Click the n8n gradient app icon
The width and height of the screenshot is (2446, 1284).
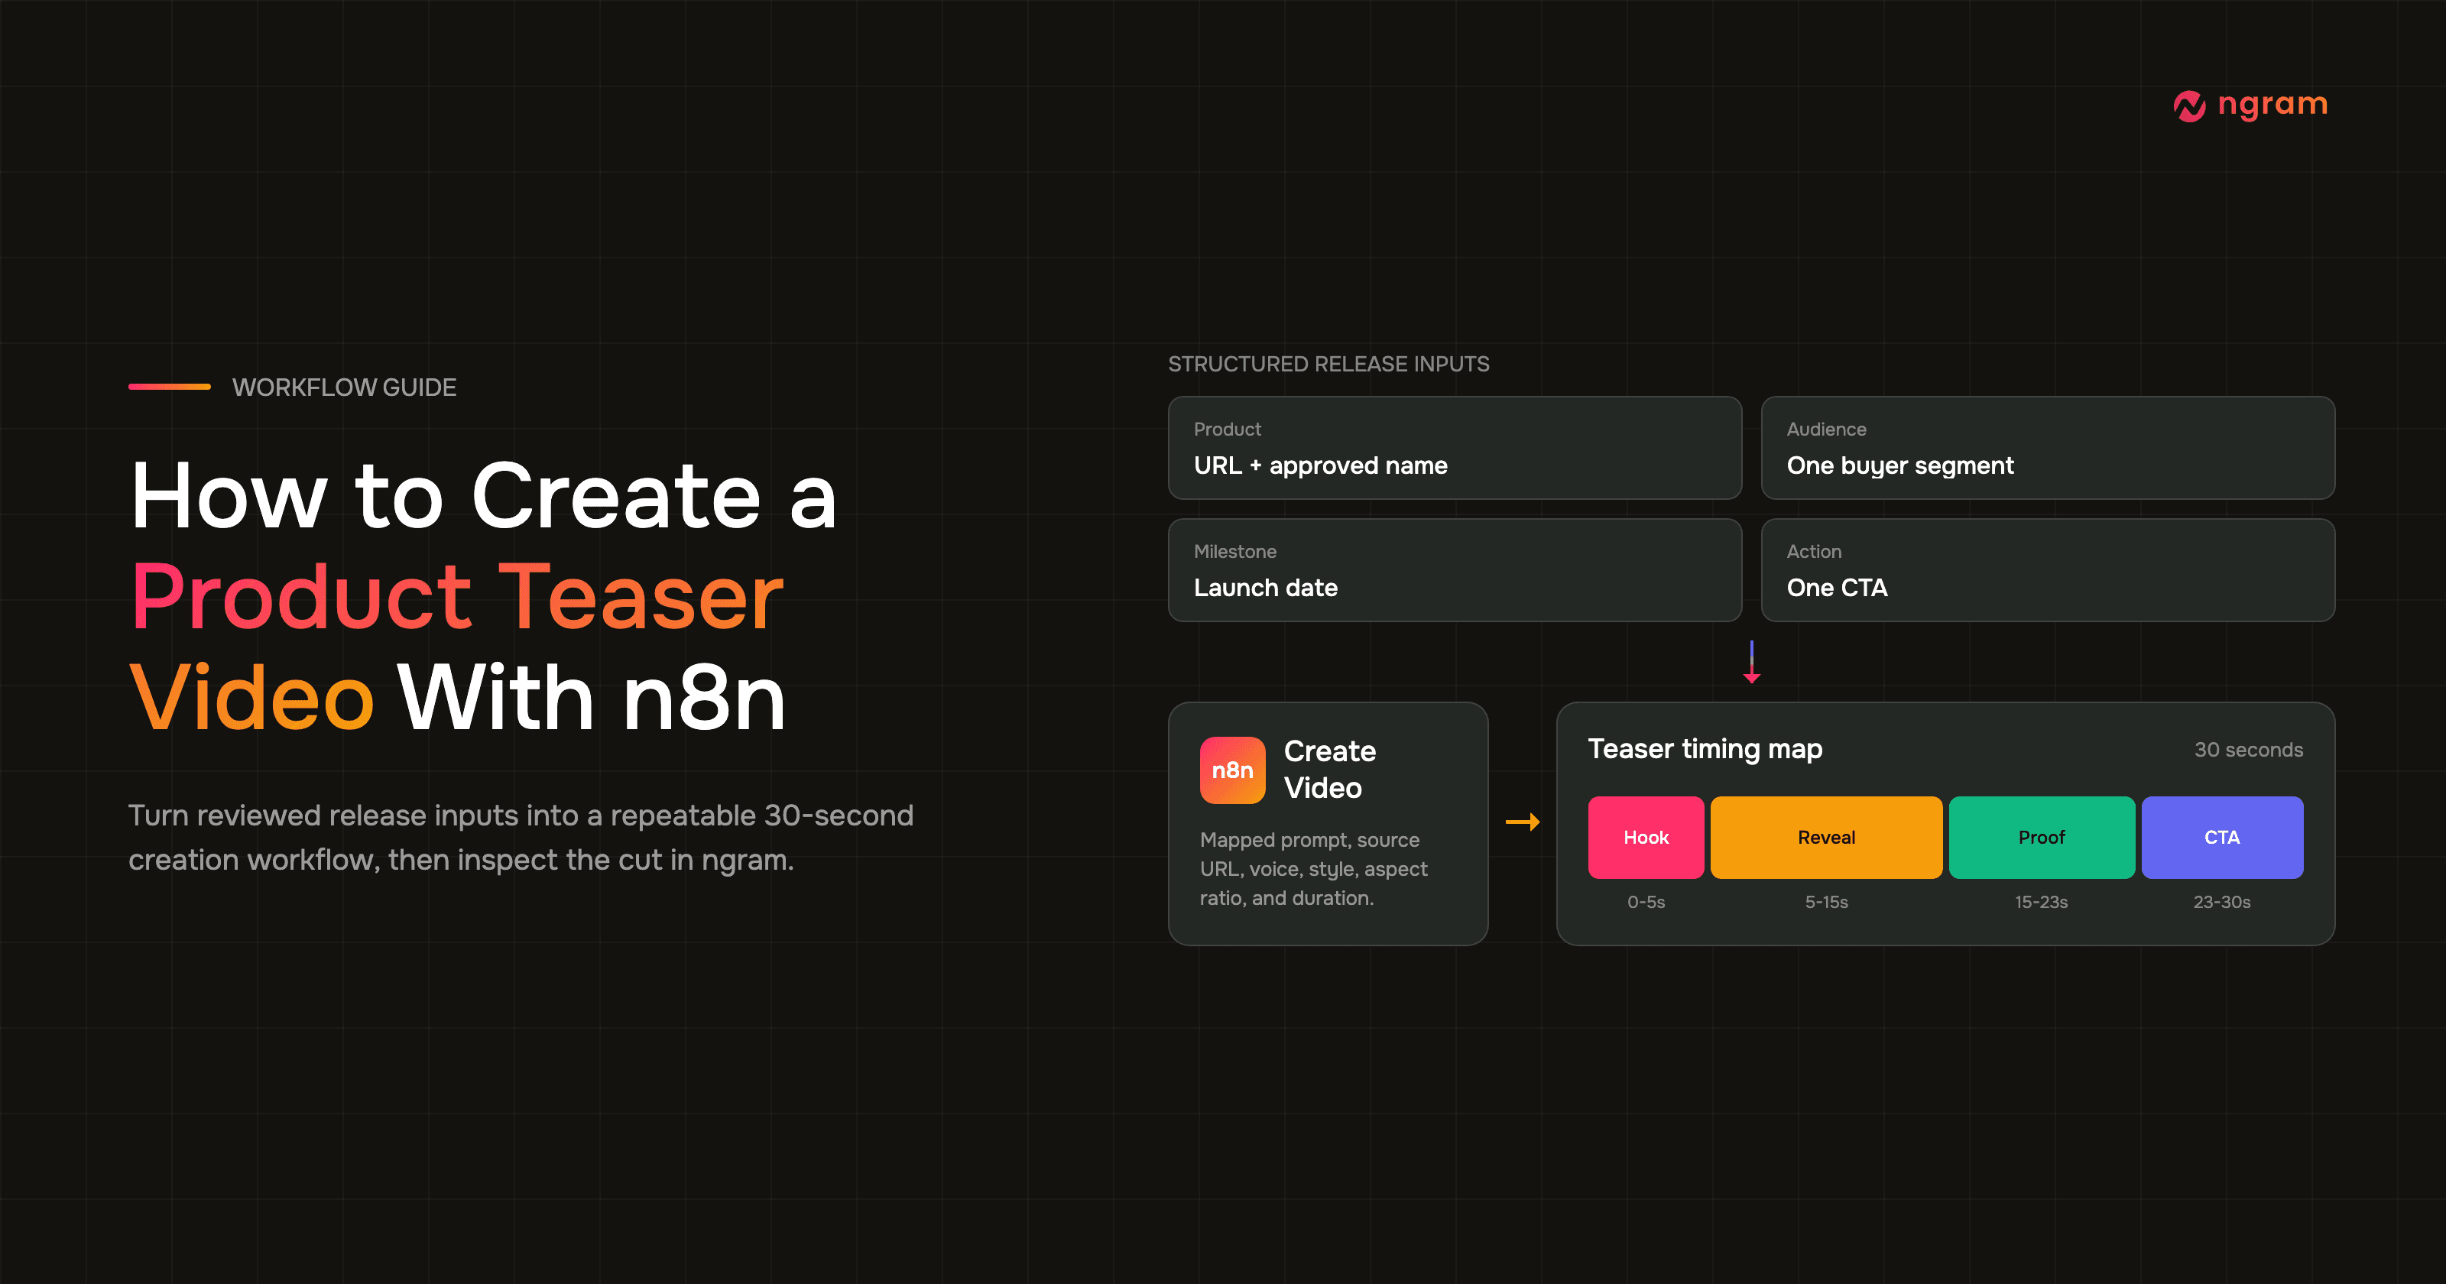click(1231, 770)
